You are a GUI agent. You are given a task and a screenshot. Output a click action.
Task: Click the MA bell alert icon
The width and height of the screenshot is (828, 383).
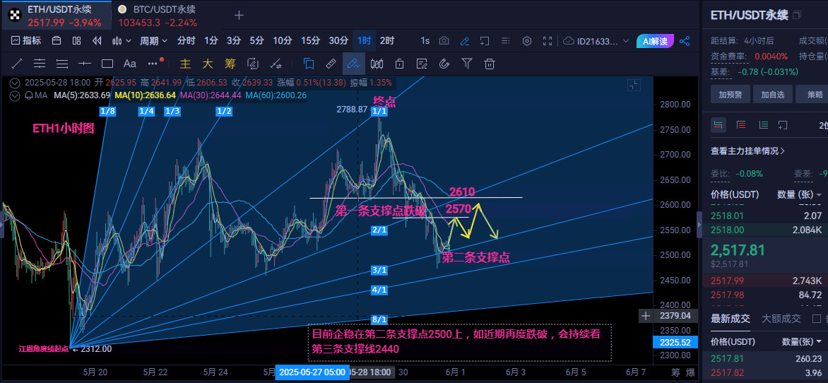pos(29,95)
